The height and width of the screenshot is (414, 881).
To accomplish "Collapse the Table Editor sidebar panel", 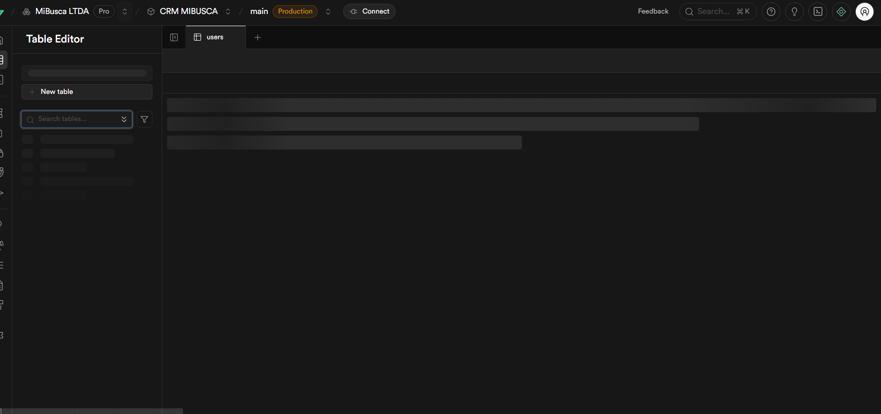I will click(x=174, y=37).
